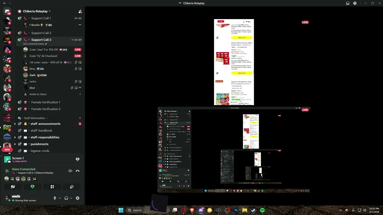Open Steam from the taskbar

[253, 210]
